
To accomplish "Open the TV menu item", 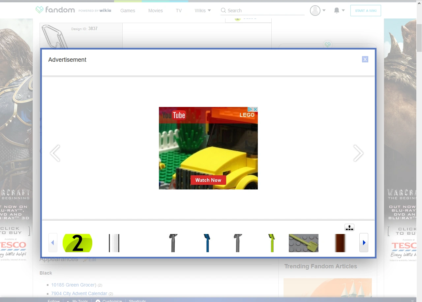I will (178, 11).
